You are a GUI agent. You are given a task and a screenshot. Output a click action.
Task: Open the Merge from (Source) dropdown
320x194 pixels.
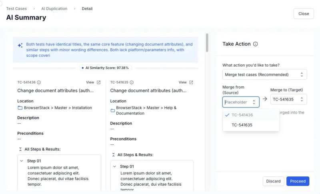point(241,102)
